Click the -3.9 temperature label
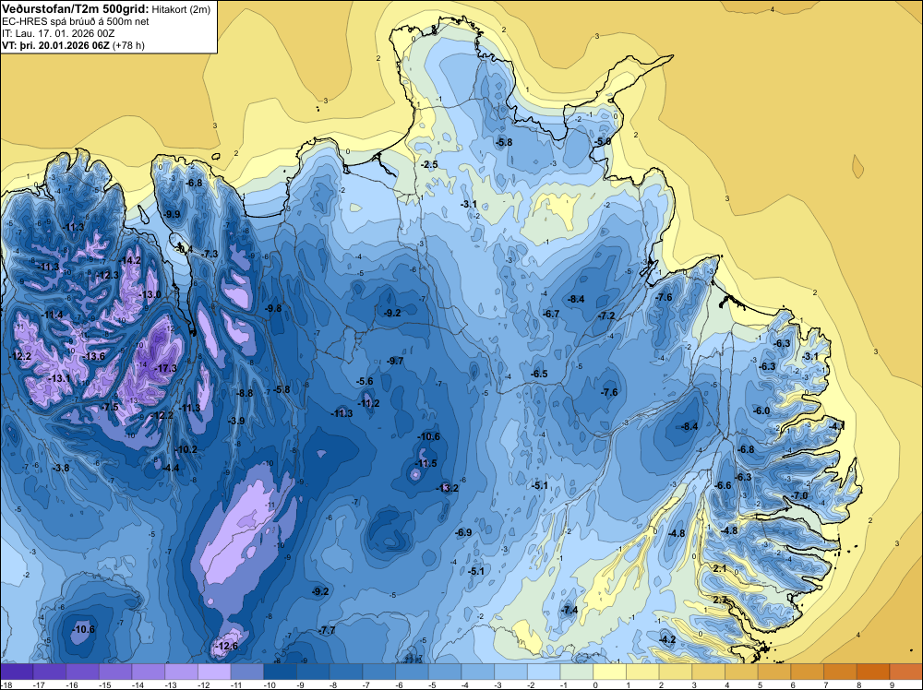Screen dimensions: 923x690 tap(236, 421)
